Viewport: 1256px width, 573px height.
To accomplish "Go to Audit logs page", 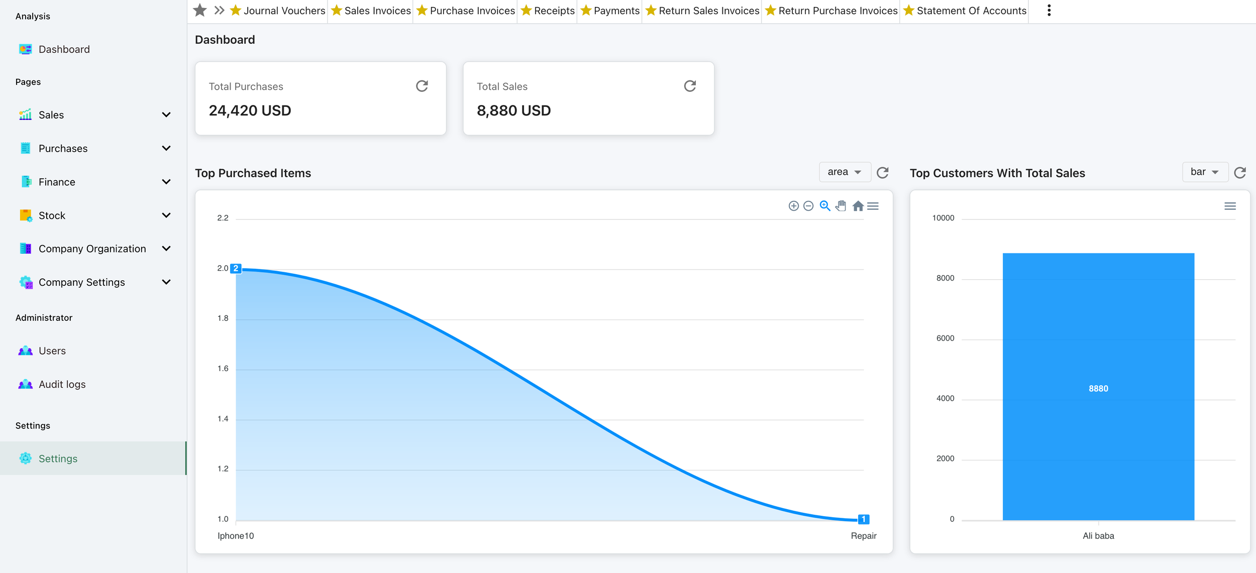I will tap(62, 384).
